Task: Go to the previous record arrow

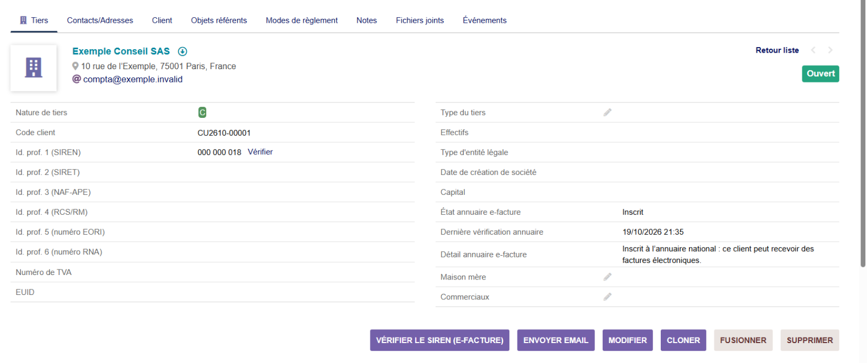Action: 813,50
